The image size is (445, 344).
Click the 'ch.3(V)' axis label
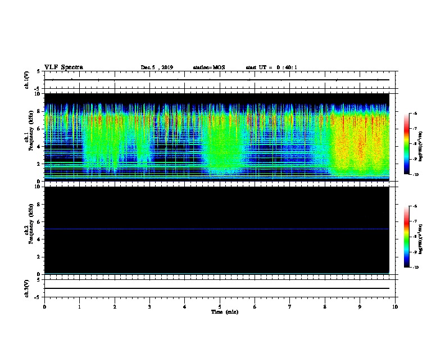pos(26,288)
